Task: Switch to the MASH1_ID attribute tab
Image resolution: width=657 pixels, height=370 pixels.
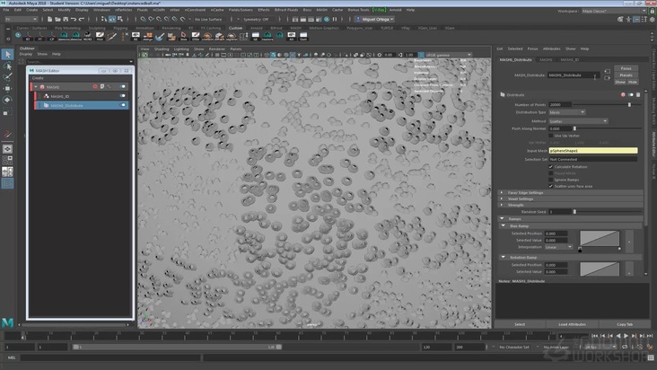Action: (x=569, y=59)
